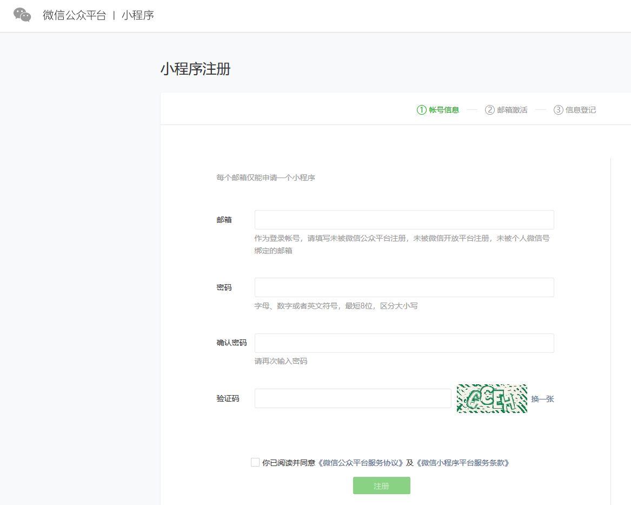Open 微信公众平台 header title
Viewport: 631px width, 505px height.
75,15
